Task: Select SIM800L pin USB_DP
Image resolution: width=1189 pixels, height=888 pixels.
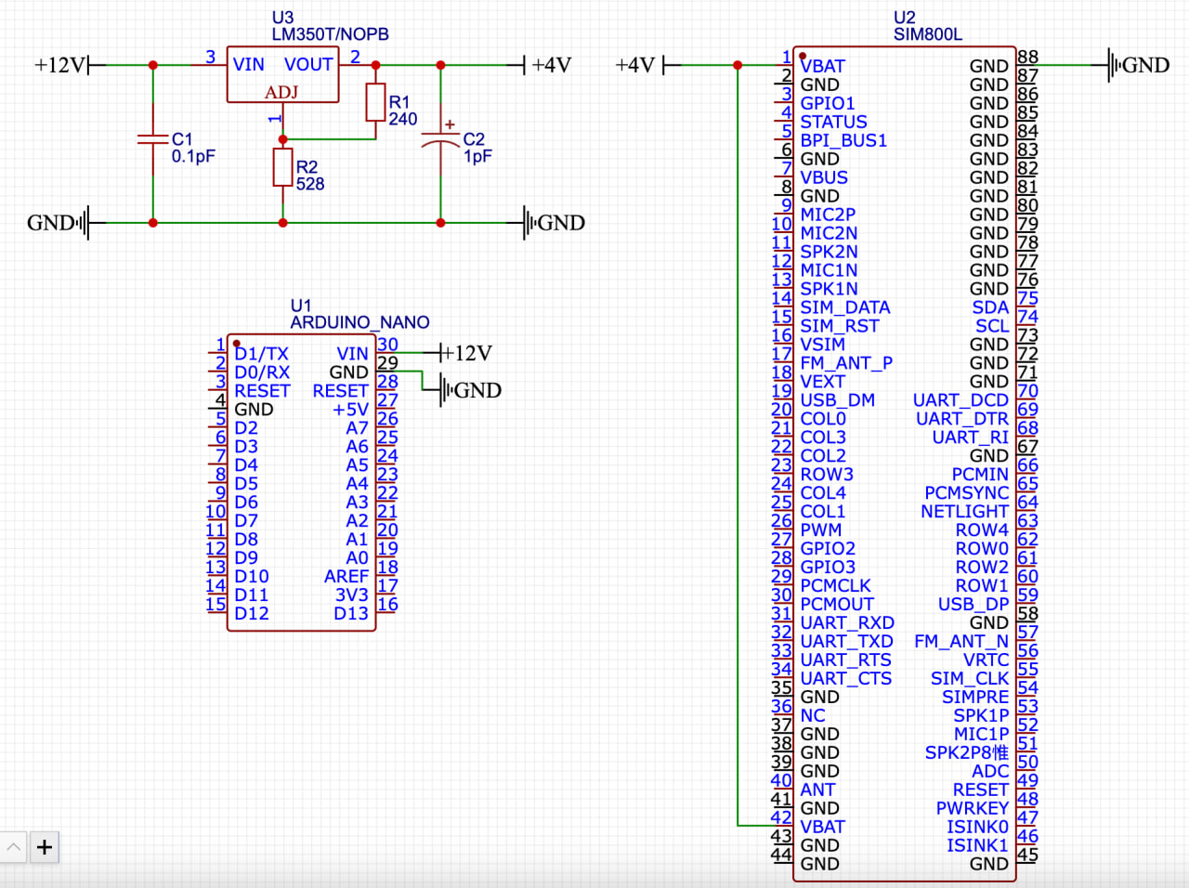Action: coord(973,605)
